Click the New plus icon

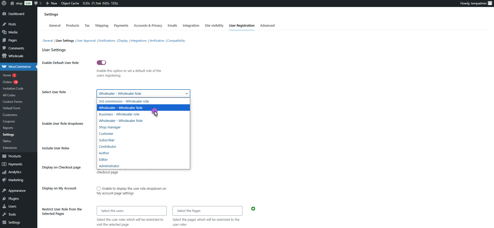(x=47, y=3)
